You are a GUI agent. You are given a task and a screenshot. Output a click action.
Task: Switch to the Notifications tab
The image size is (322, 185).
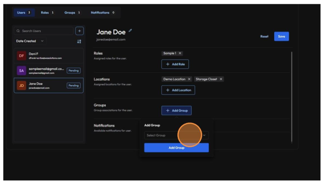tap(103, 12)
